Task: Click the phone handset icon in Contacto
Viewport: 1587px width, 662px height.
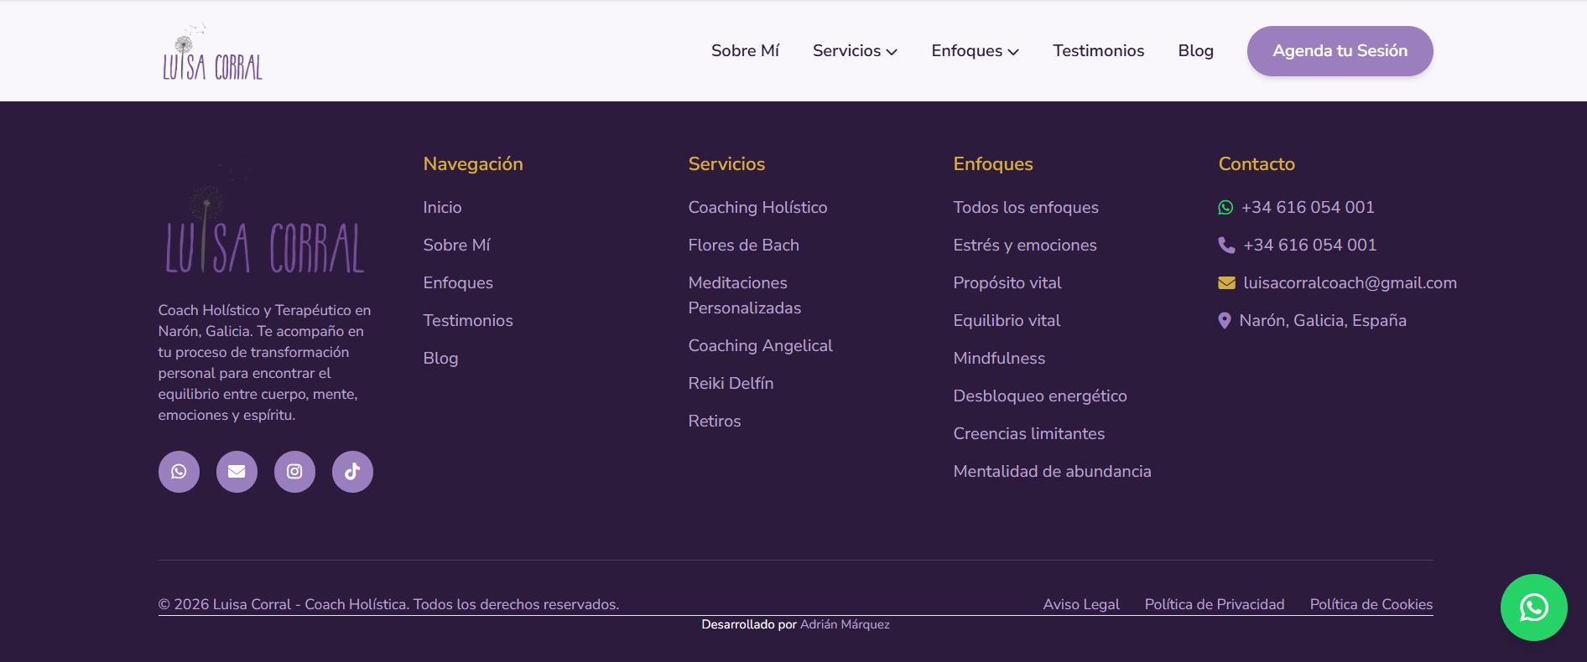Action: (x=1226, y=246)
